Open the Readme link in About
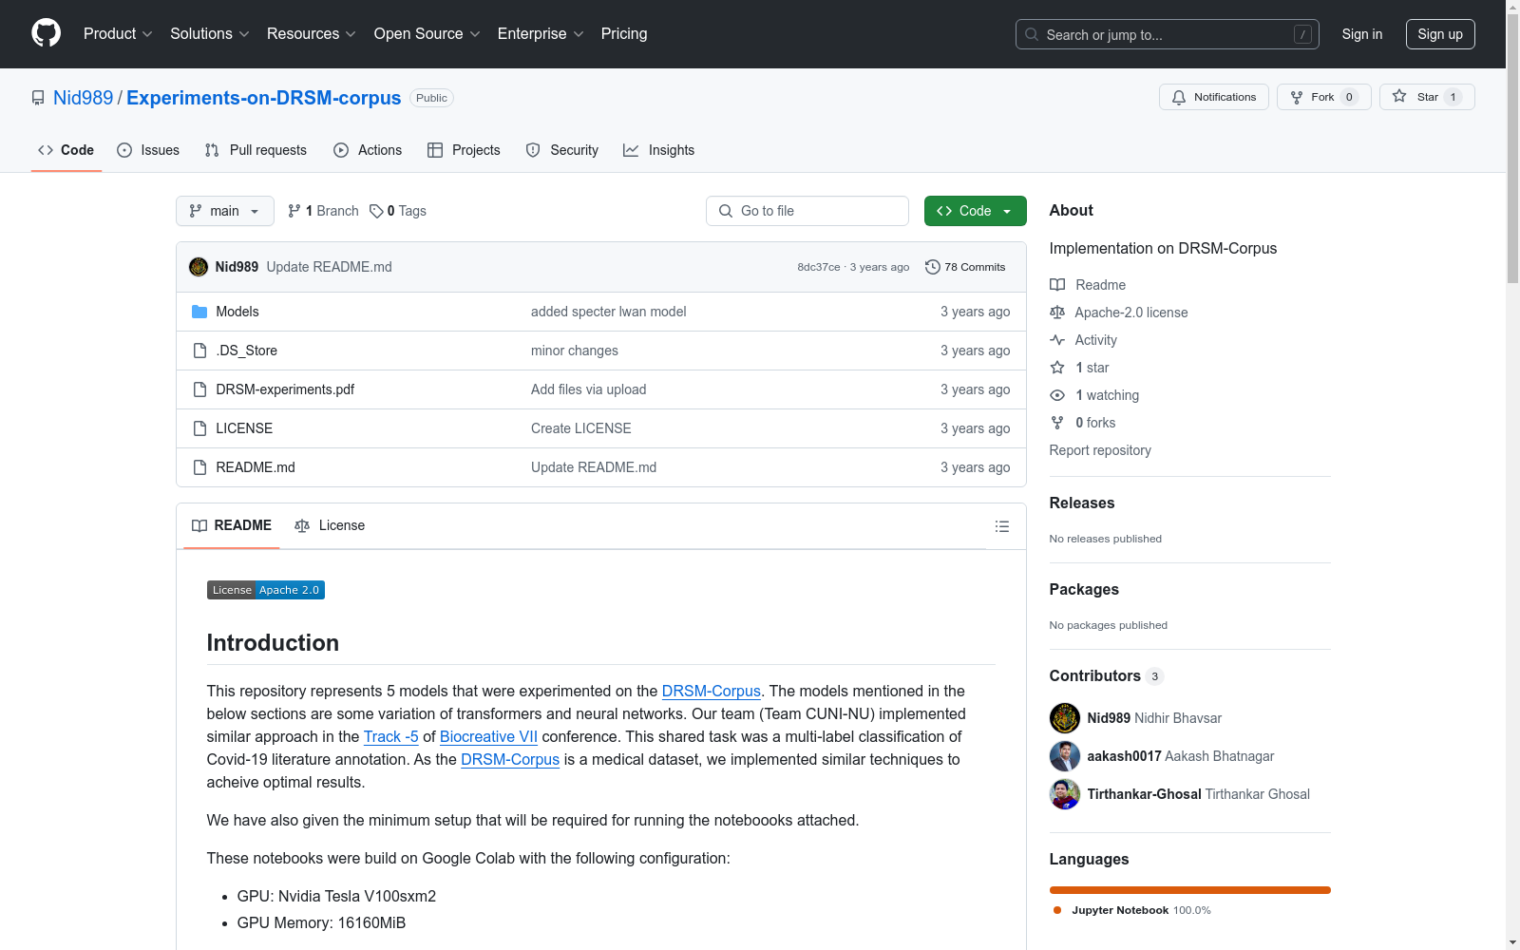The width and height of the screenshot is (1520, 950). (1088, 285)
